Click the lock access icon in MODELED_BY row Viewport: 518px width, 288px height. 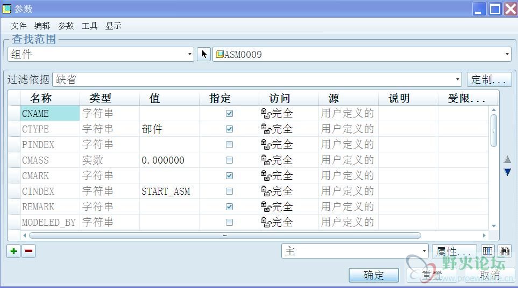click(x=266, y=222)
